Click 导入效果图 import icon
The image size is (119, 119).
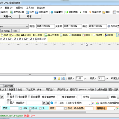[46, 35]
